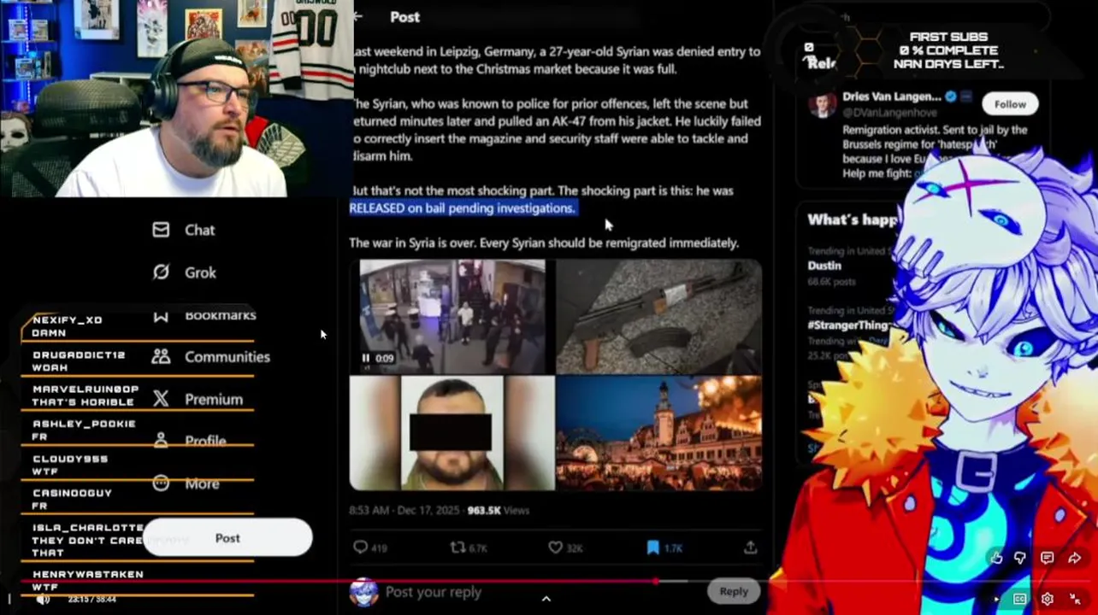Click the small play arrow near captions
1098x615 pixels.
[997, 599]
